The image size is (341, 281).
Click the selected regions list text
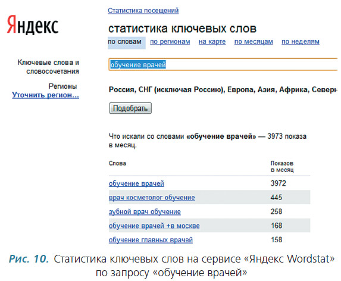tap(223, 89)
